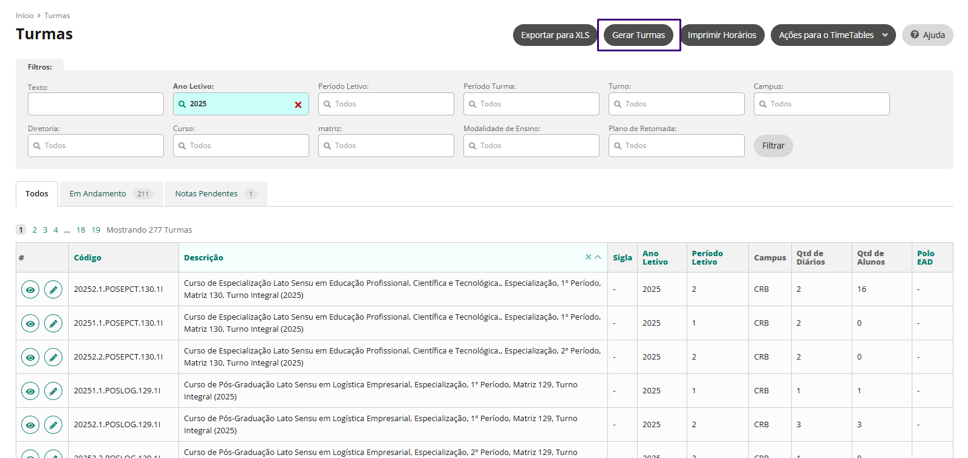
Task: Open Período Turma filter dropdown
Action: 531,104
